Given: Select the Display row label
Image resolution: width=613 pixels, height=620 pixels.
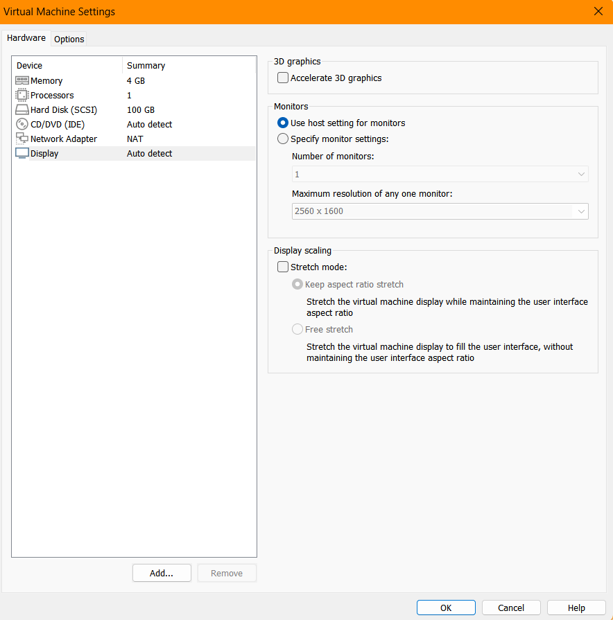Looking at the screenshot, I should pyautogui.click(x=44, y=153).
